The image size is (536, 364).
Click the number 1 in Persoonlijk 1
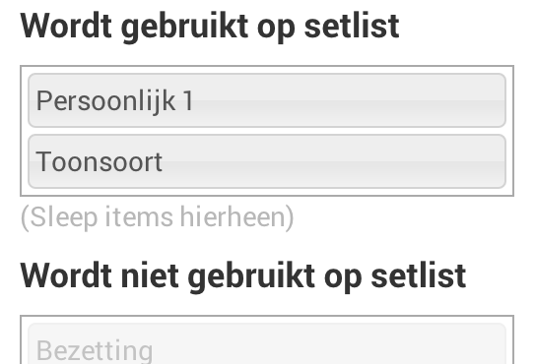[x=188, y=101]
